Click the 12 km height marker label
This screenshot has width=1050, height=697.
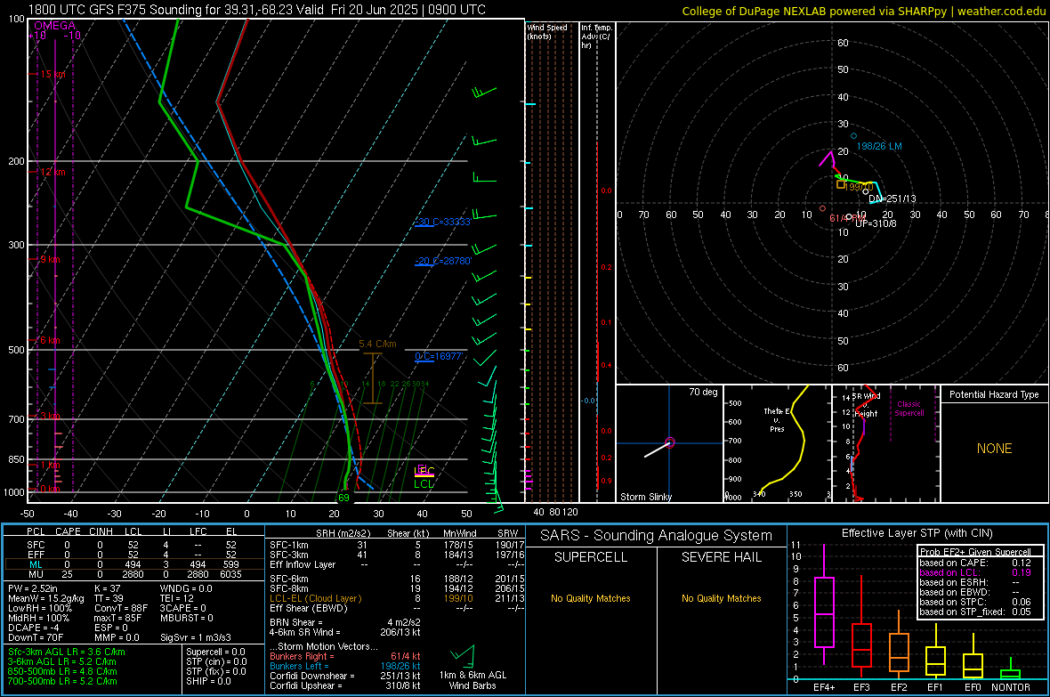(52, 172)
